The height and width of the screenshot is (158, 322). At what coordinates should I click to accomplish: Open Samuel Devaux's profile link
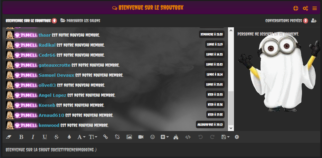coord(56,75)
